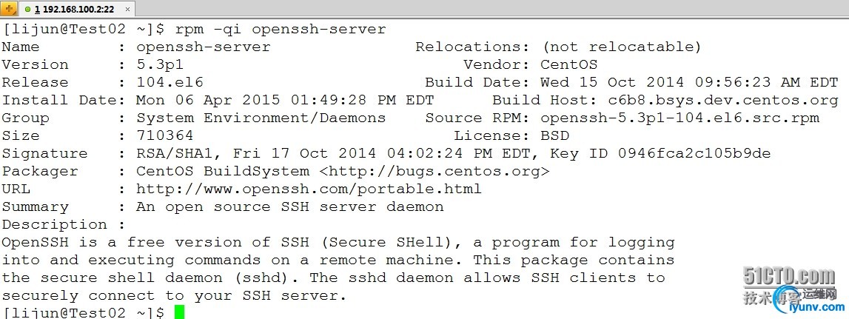Click the green connection status dot
Viewport: 849px width, 319px height.
pyautogui.click(x=27, y=10)
